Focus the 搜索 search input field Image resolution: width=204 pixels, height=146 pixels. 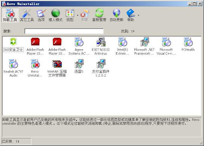click(x=64, y=31)
